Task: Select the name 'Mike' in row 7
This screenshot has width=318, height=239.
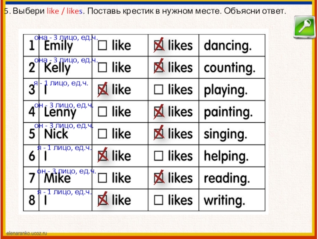Action: pyautogui.click(x=57, y=178)
